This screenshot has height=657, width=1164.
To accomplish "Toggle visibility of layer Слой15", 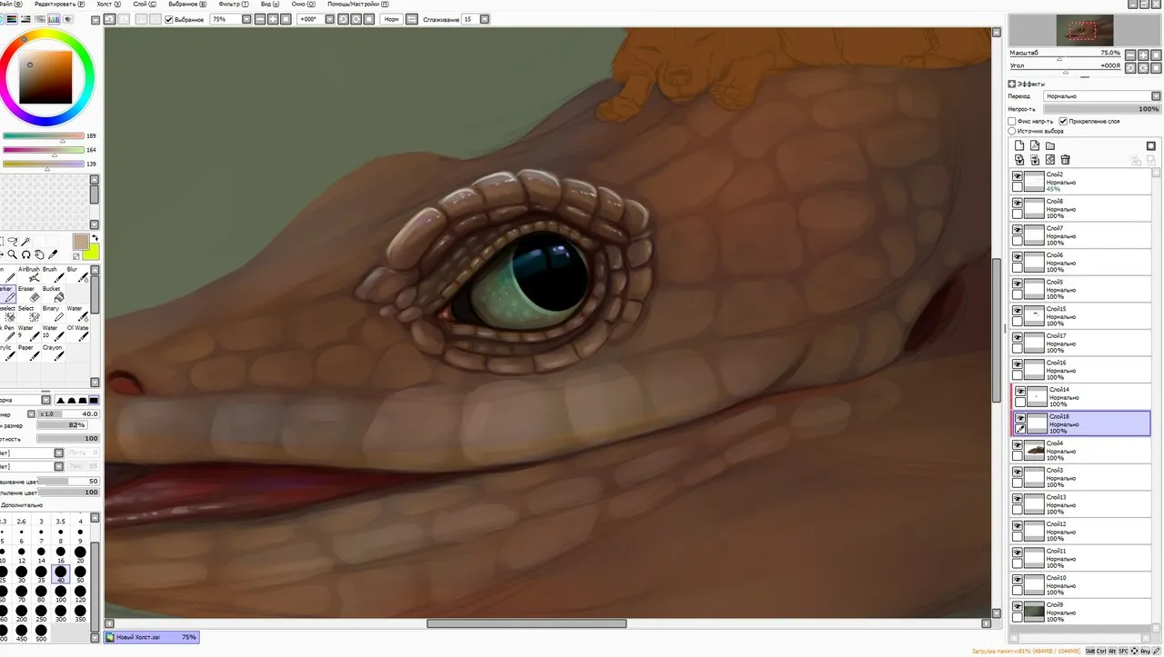I will [1018, 311].
